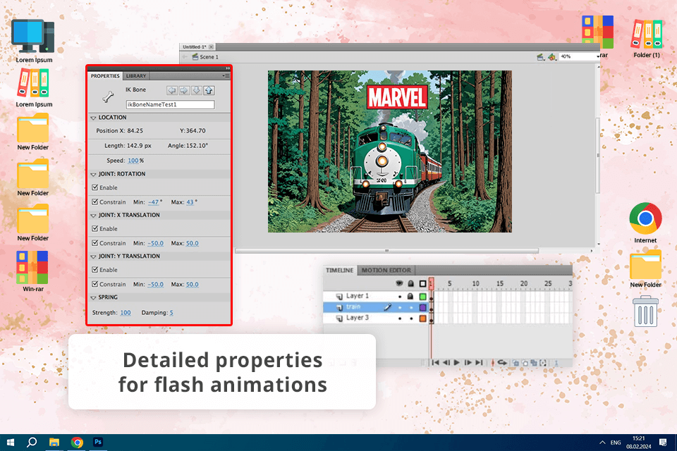Screen dimensions: 677x451
Task: Unlock Layer 1 via padlock icon
Action: point(410,296)
